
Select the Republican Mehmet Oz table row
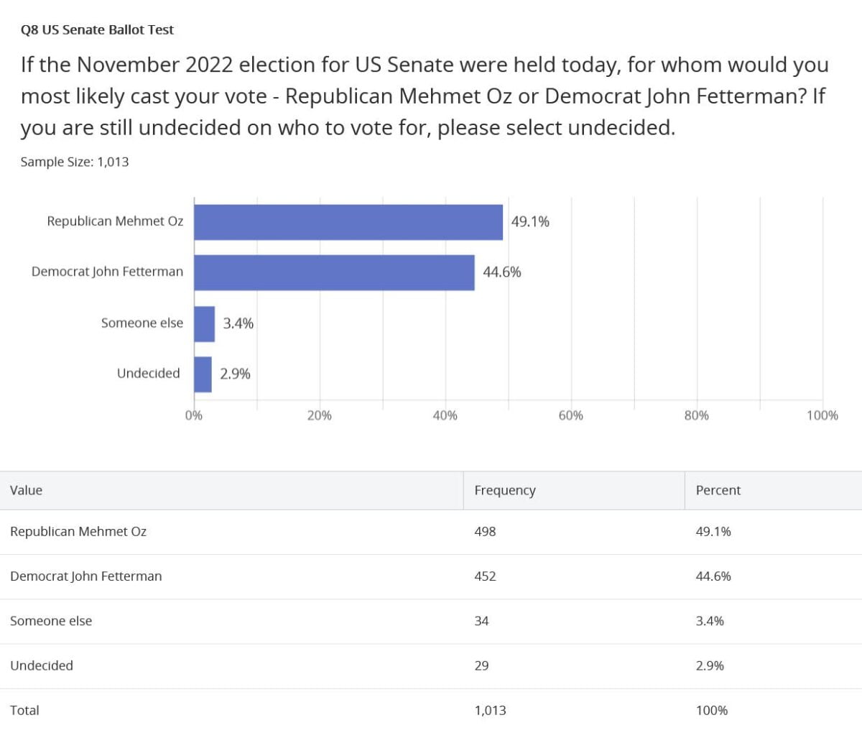pos(78,532)
